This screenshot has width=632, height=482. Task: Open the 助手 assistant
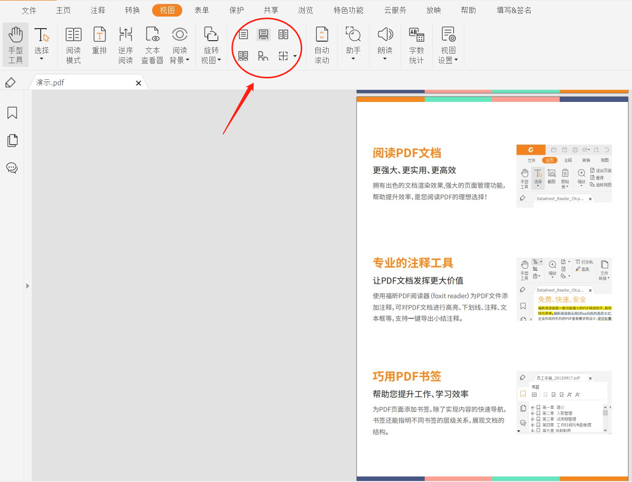coord(353,44)
